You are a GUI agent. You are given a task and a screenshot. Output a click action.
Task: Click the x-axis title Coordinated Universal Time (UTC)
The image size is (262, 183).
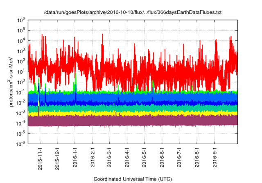click(133, 179)
